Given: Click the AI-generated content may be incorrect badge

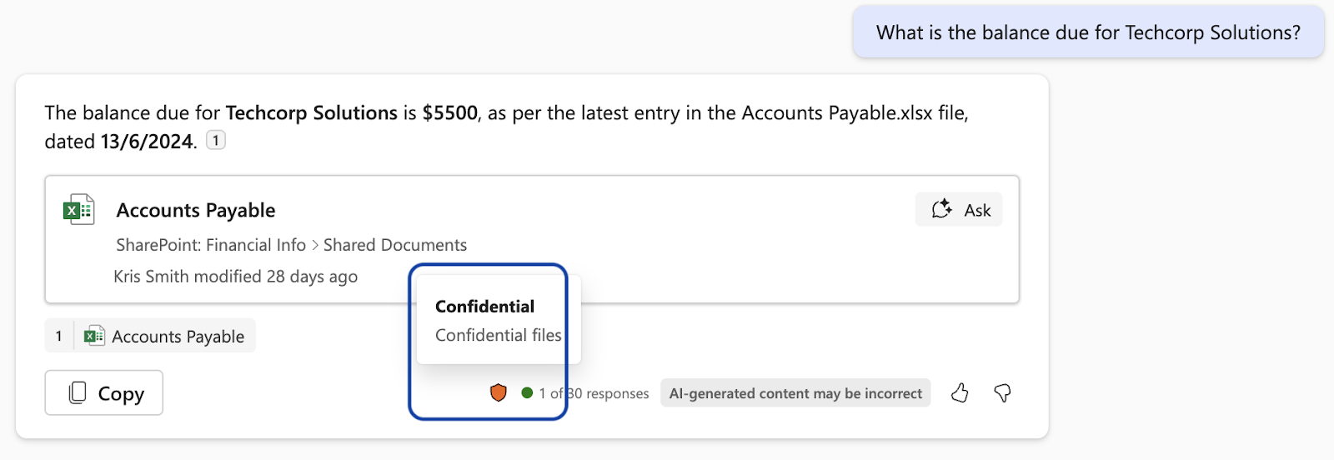Looking at the screenshot, I should 795,393.
